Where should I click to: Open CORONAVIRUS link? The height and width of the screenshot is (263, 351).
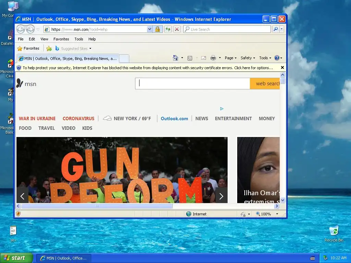78,118
